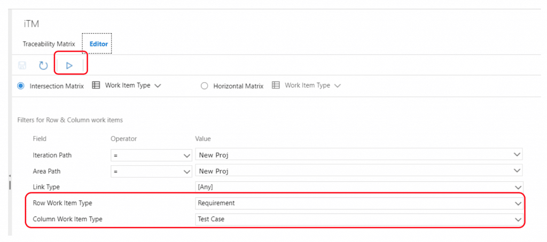Switch to the Traceability Matrix tab
Screen dimensions: 547x242
coord(49,44)
